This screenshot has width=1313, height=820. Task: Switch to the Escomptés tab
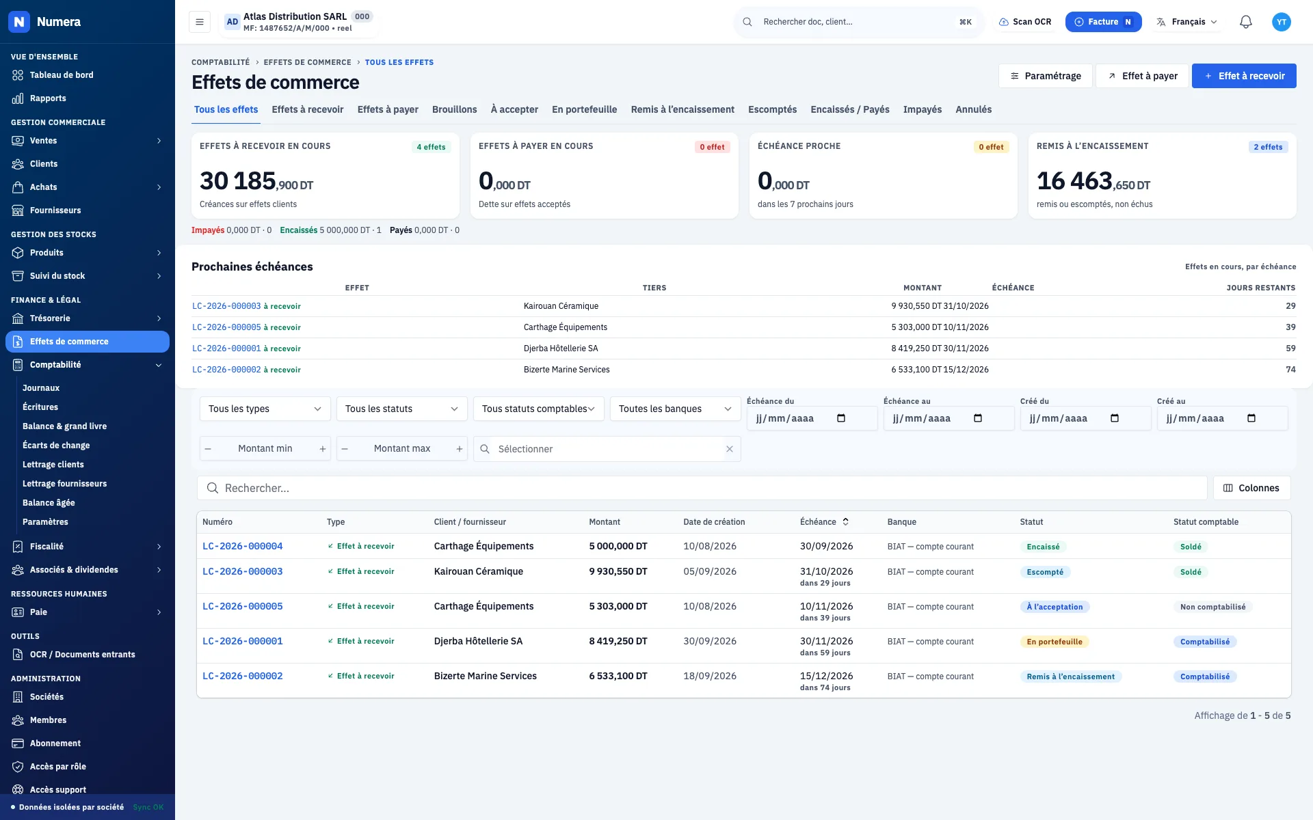[773, 109]
